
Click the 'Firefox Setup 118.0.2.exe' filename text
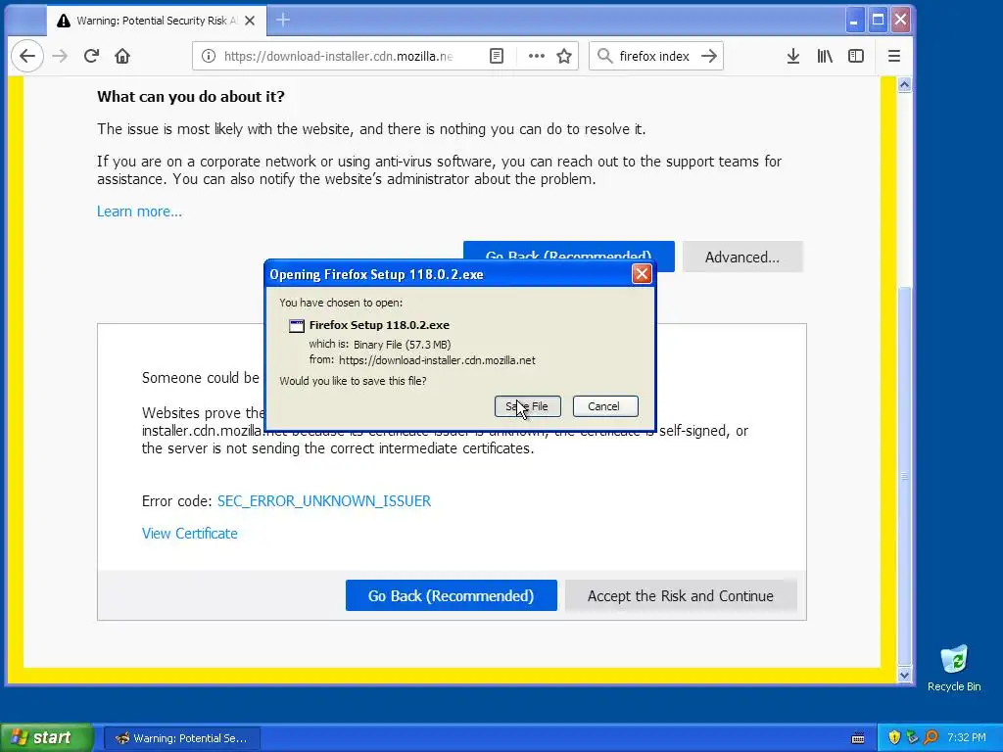(379, 325)
